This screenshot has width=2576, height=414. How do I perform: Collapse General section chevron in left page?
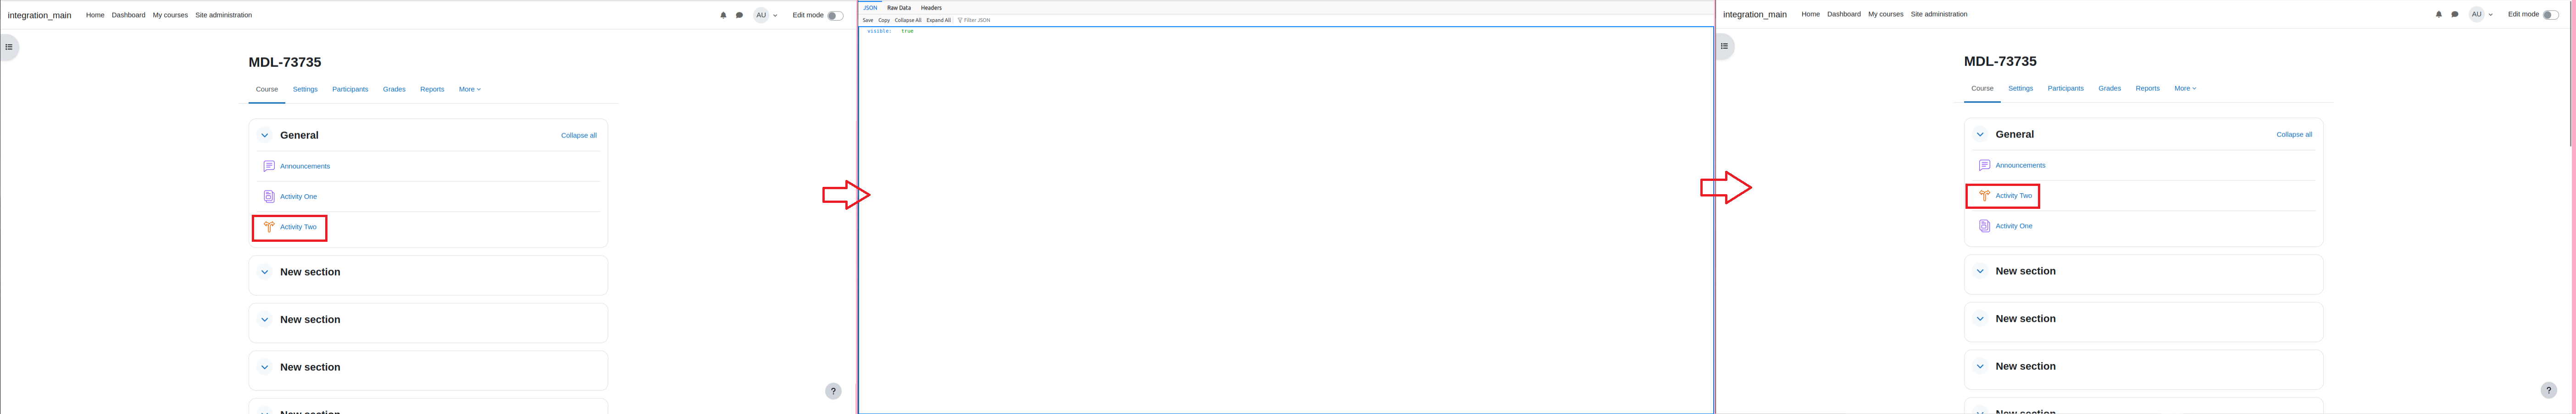265,135
